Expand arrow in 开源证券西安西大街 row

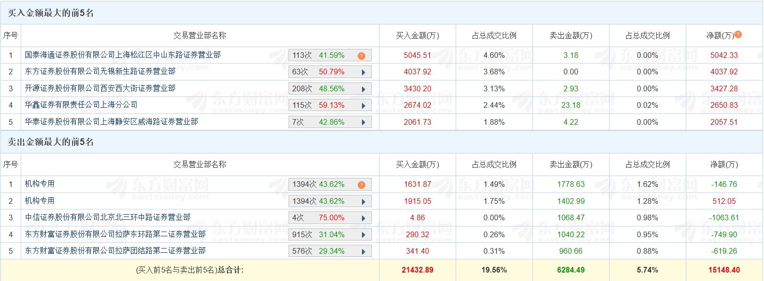(363, 89)
